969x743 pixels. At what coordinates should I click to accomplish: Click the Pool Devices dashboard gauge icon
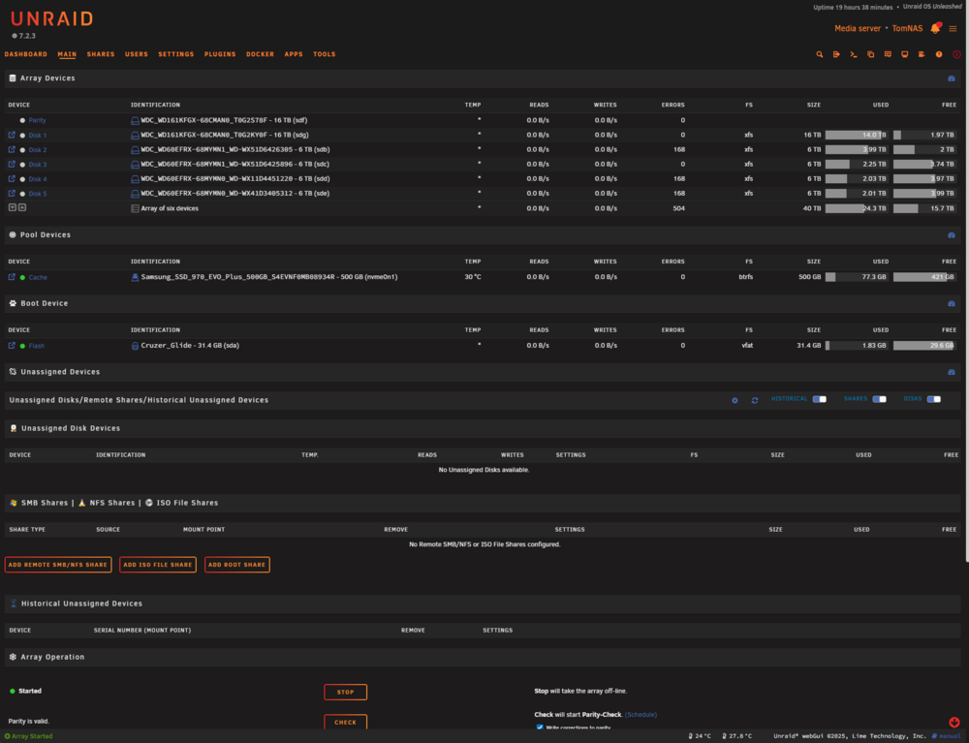pyautogui.click(x=952, y=235)
